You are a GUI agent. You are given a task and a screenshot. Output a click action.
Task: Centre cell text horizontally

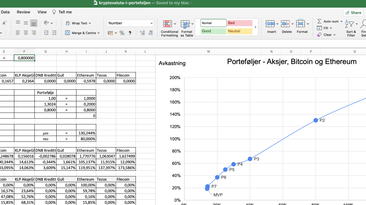point(26,33)
